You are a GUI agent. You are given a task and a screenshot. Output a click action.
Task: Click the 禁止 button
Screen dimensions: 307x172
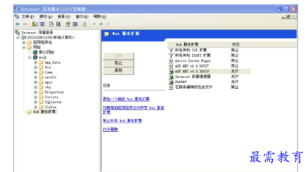point(119,63)
